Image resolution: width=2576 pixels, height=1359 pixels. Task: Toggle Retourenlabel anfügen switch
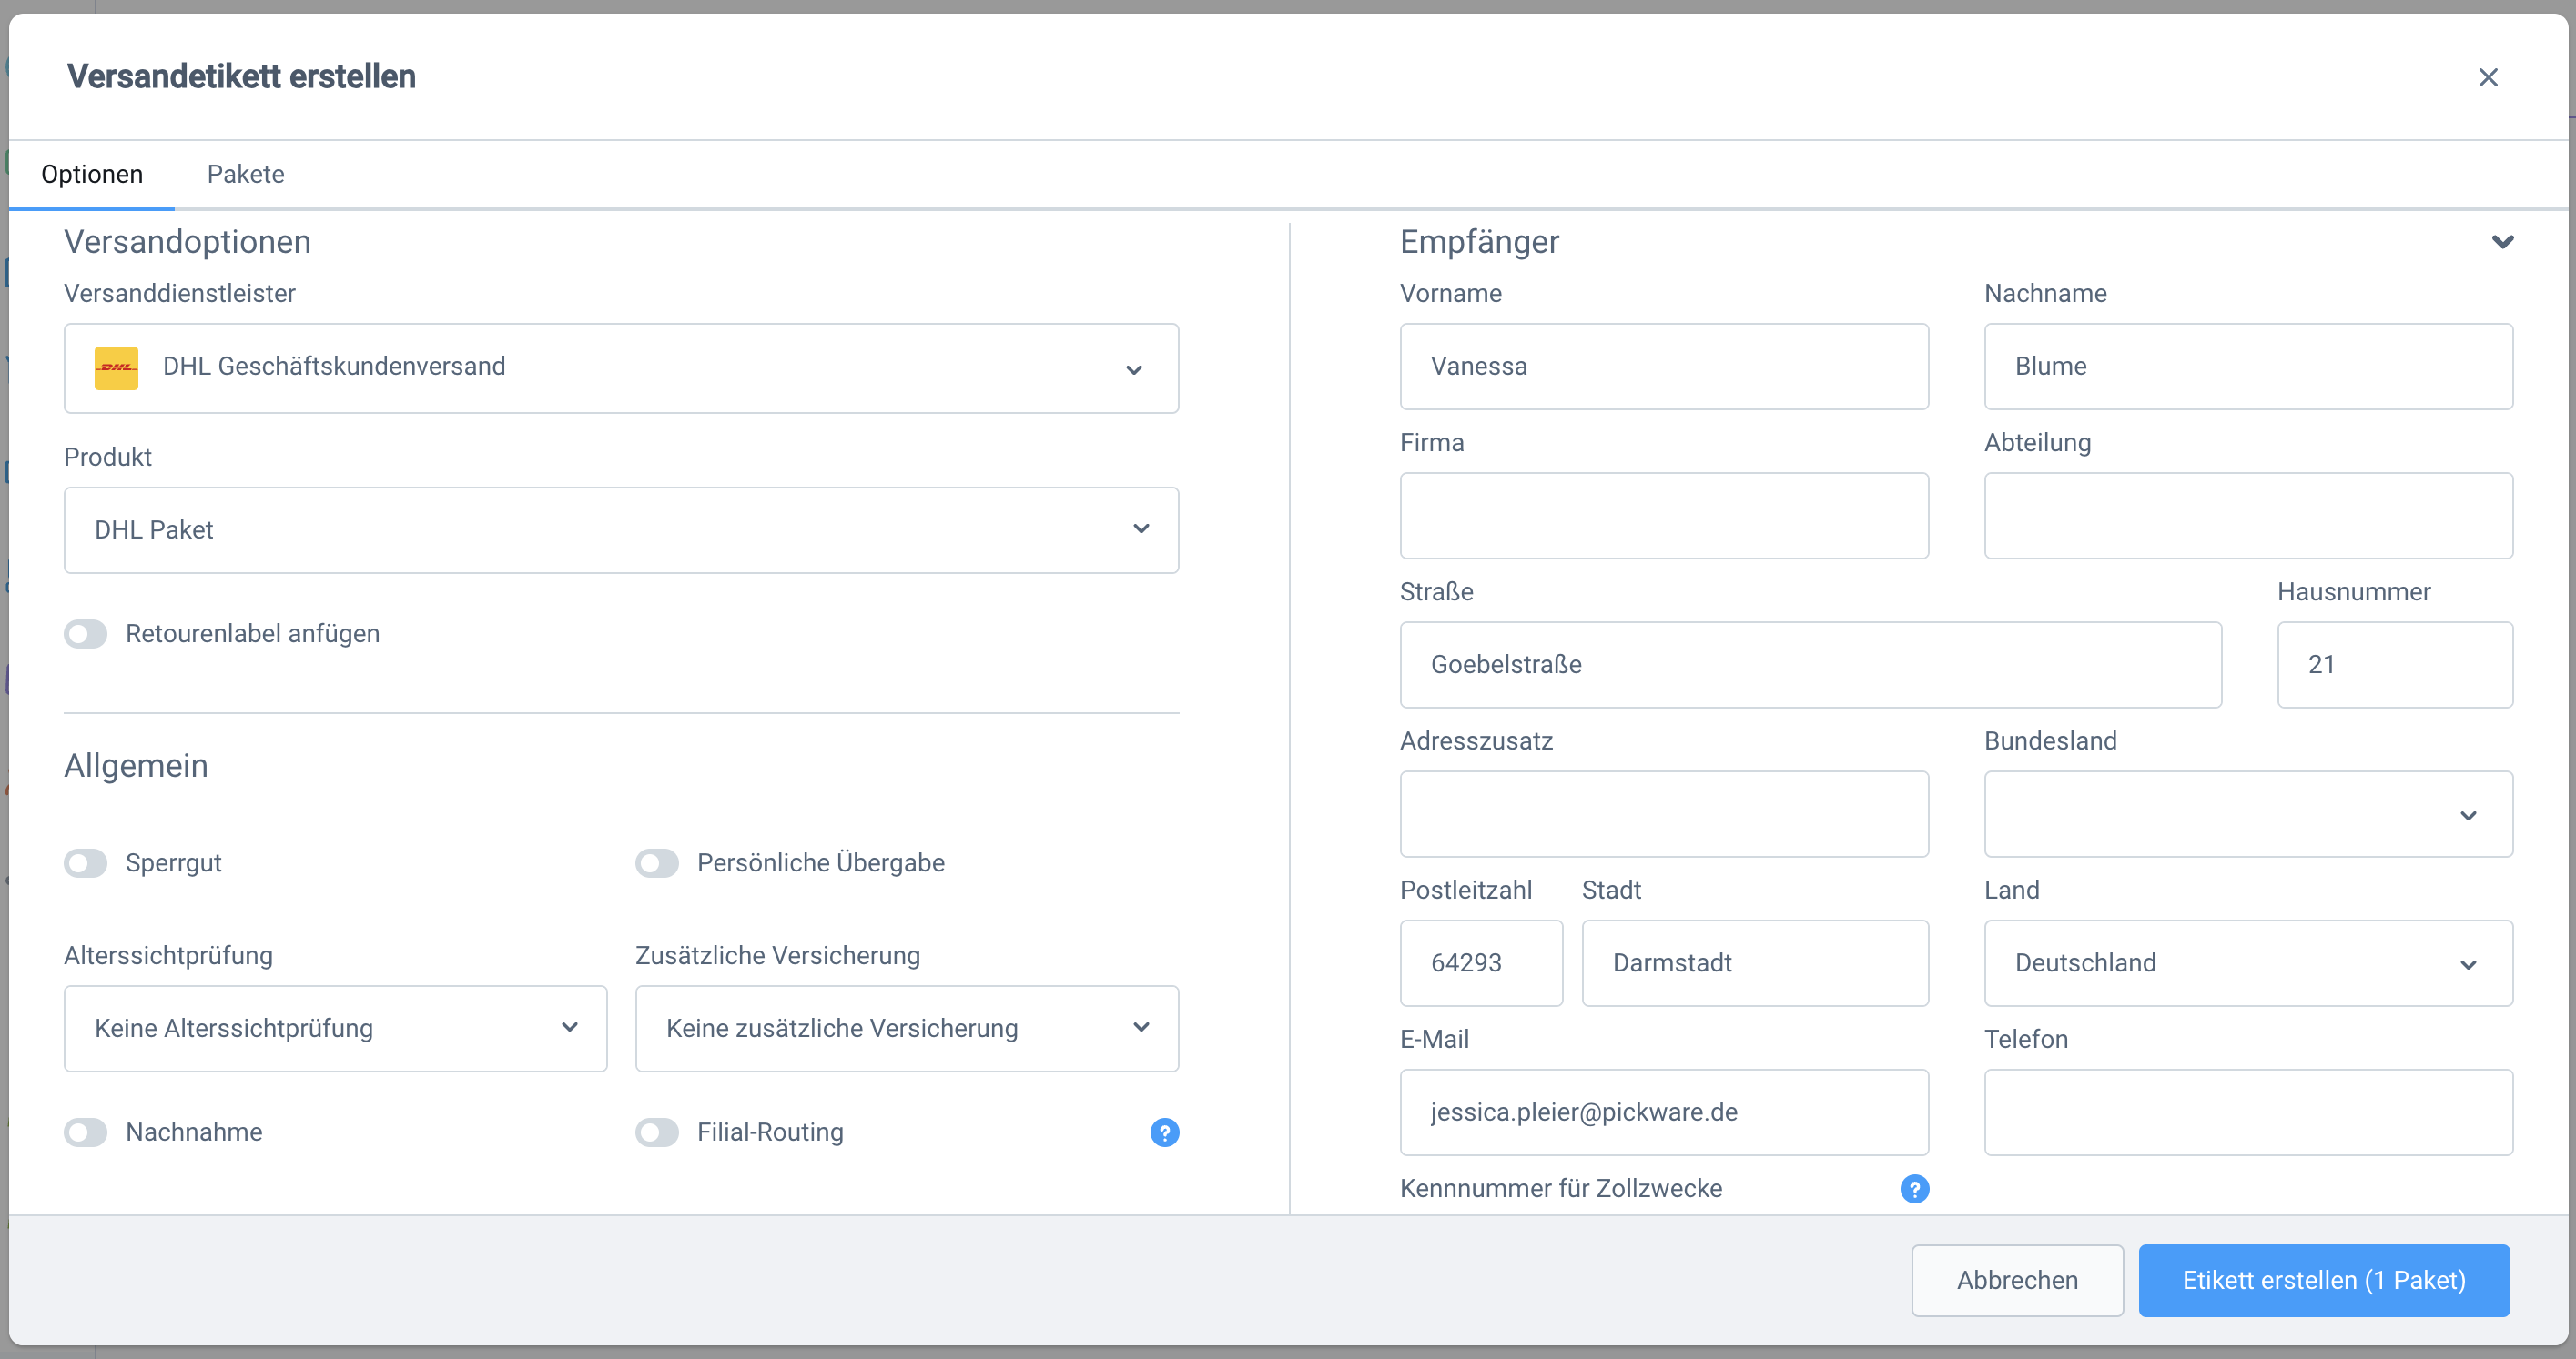pos(86,633)
